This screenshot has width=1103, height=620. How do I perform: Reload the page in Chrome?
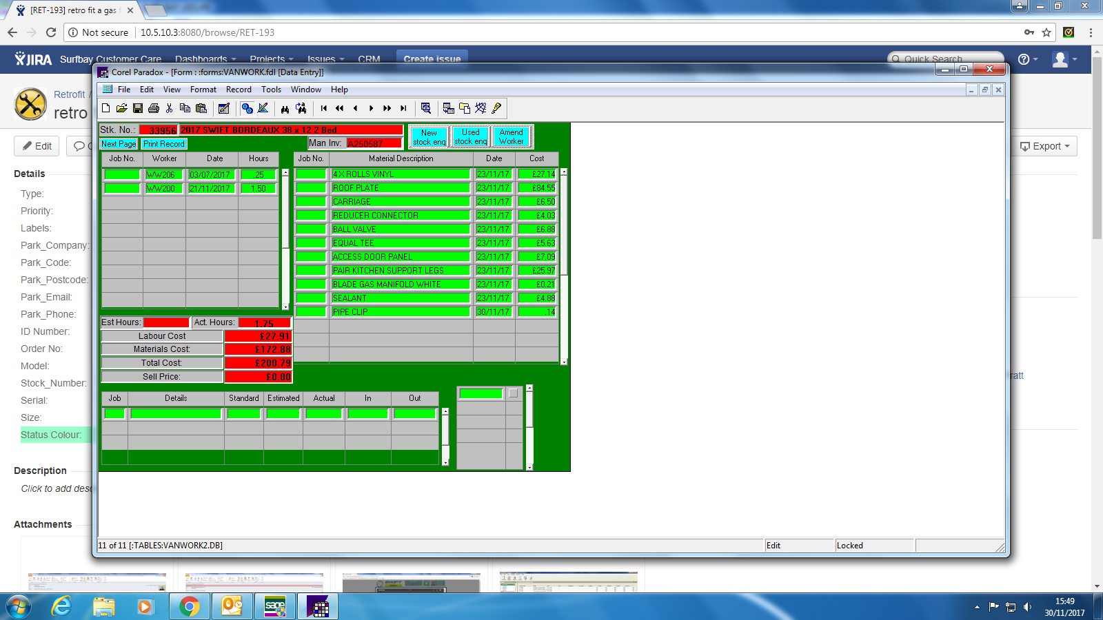pyautogui.click(x=51, y=32)
